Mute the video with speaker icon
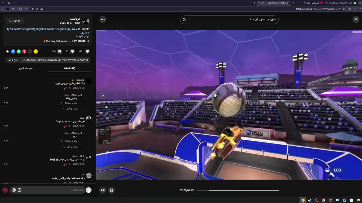This screenshot has height=203, width=362. point(103,190)
